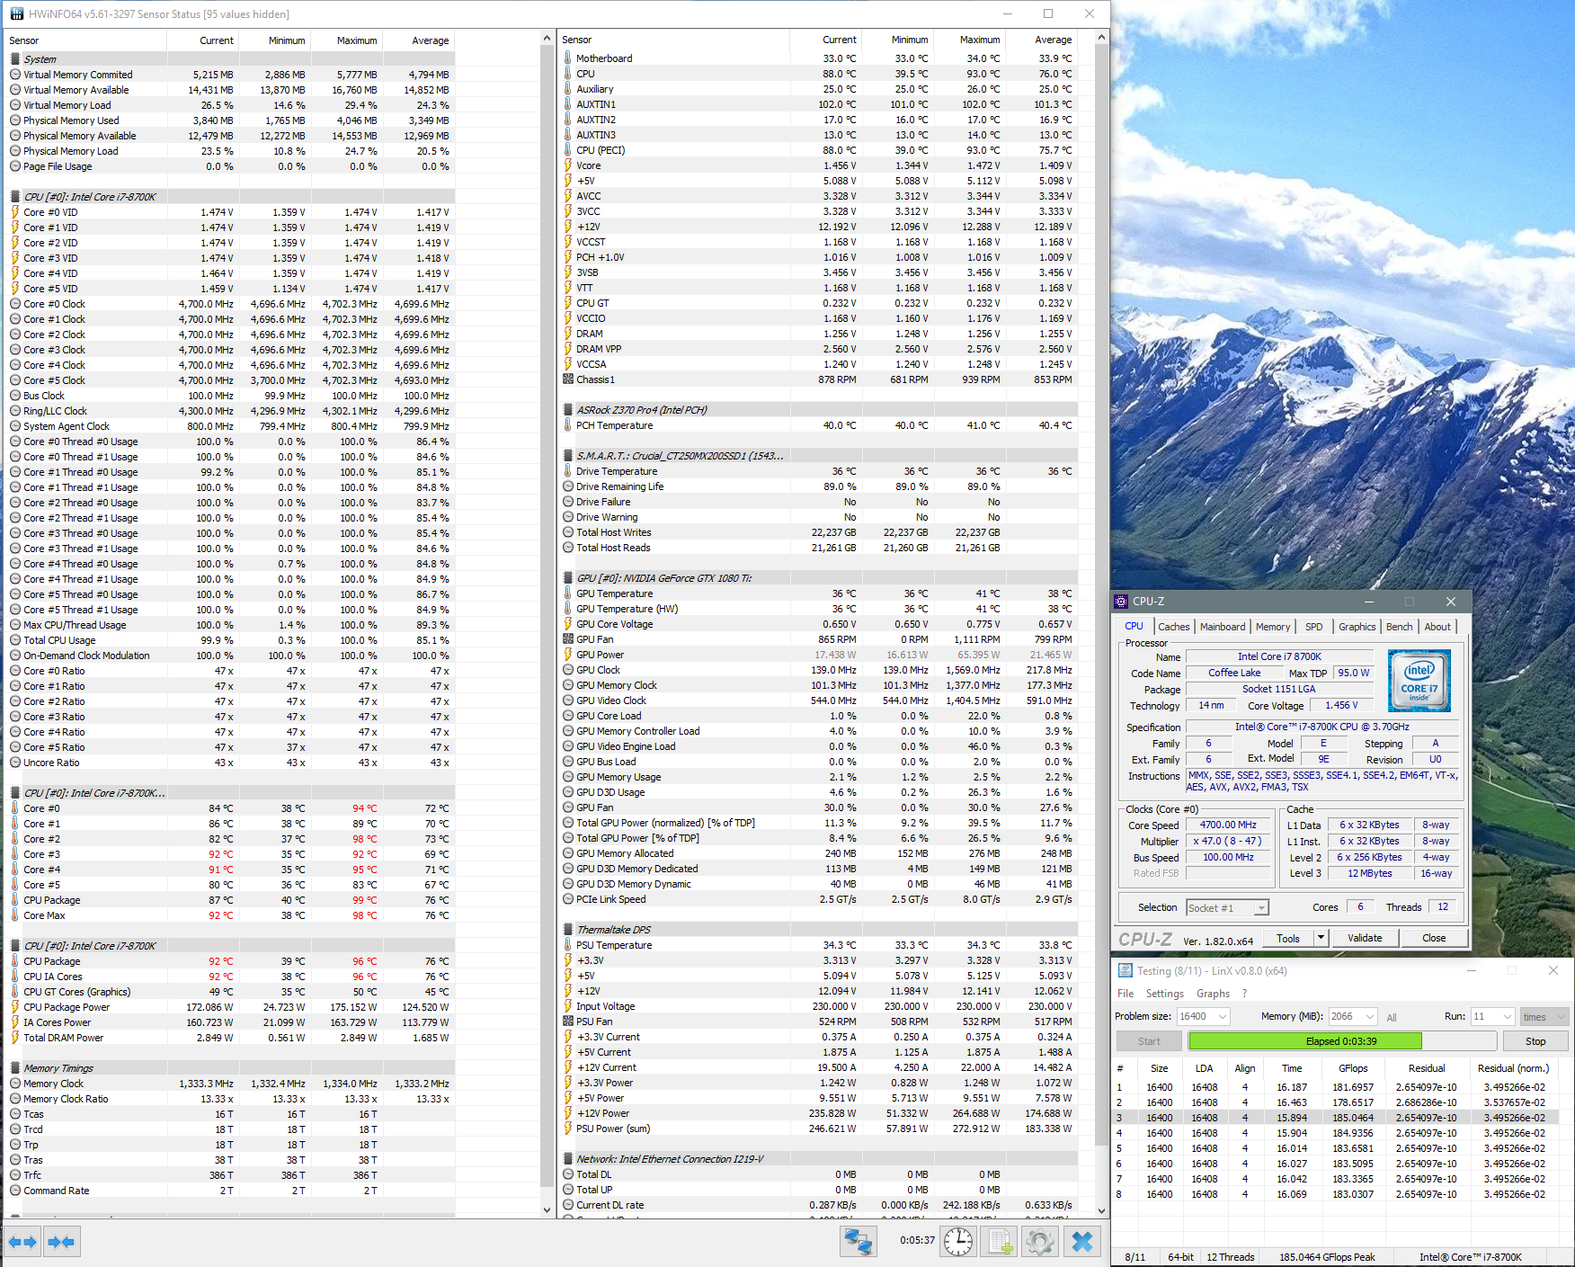Click the Thermaltake DPS section icon

point(568,930)
